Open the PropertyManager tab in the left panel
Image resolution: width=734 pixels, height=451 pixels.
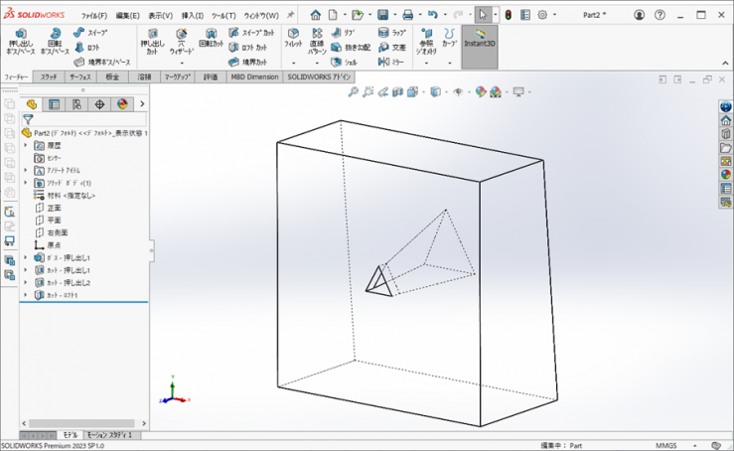(55, 103)
